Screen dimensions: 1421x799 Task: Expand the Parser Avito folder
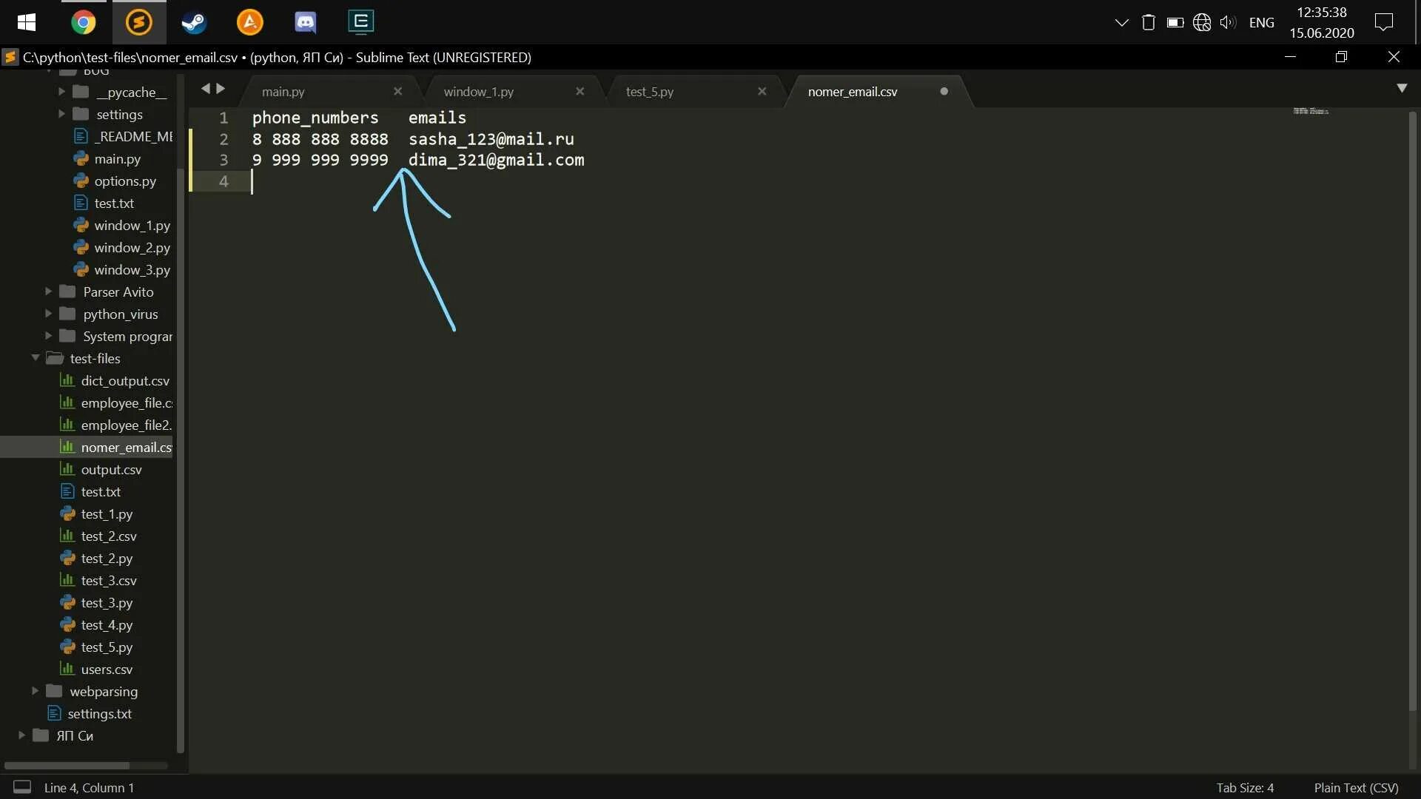[x=48, y=291]
